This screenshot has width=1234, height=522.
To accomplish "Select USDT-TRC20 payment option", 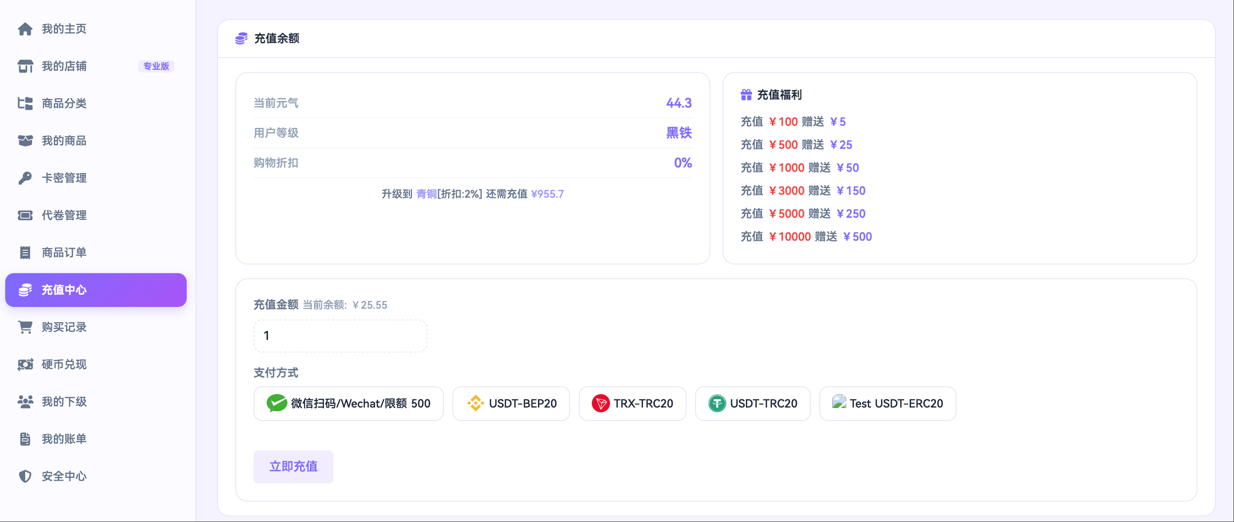I will 752,403.
